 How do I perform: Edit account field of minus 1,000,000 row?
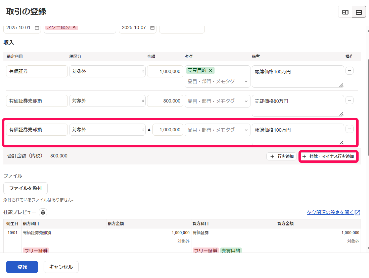coord(37,130)
